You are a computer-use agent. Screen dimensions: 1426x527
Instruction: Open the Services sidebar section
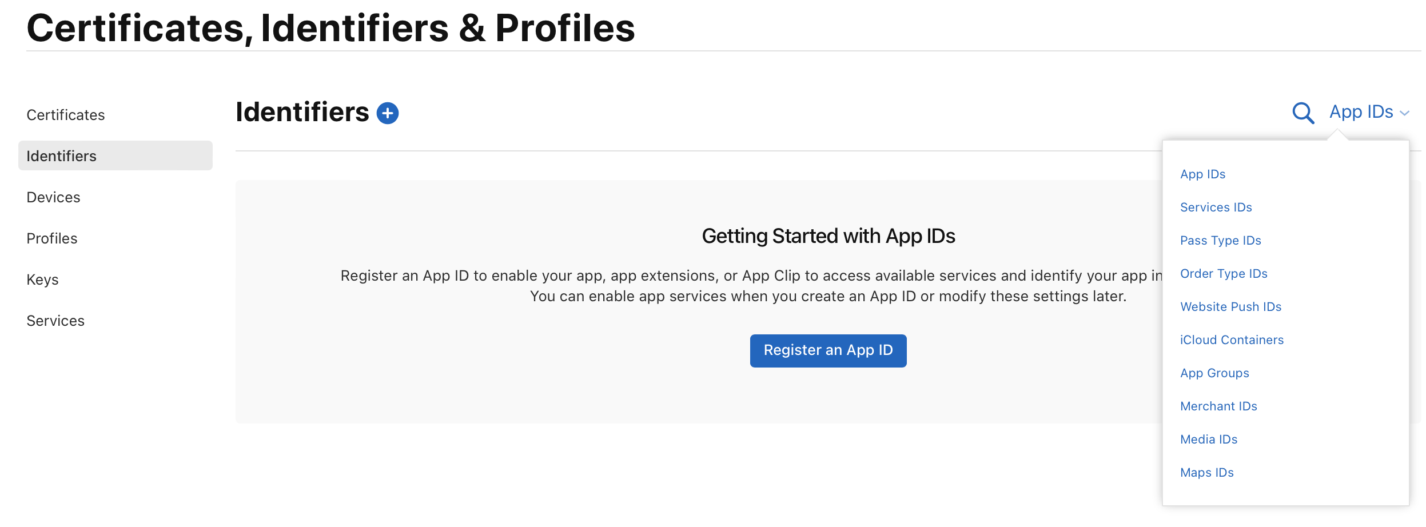tap(55, 321)
